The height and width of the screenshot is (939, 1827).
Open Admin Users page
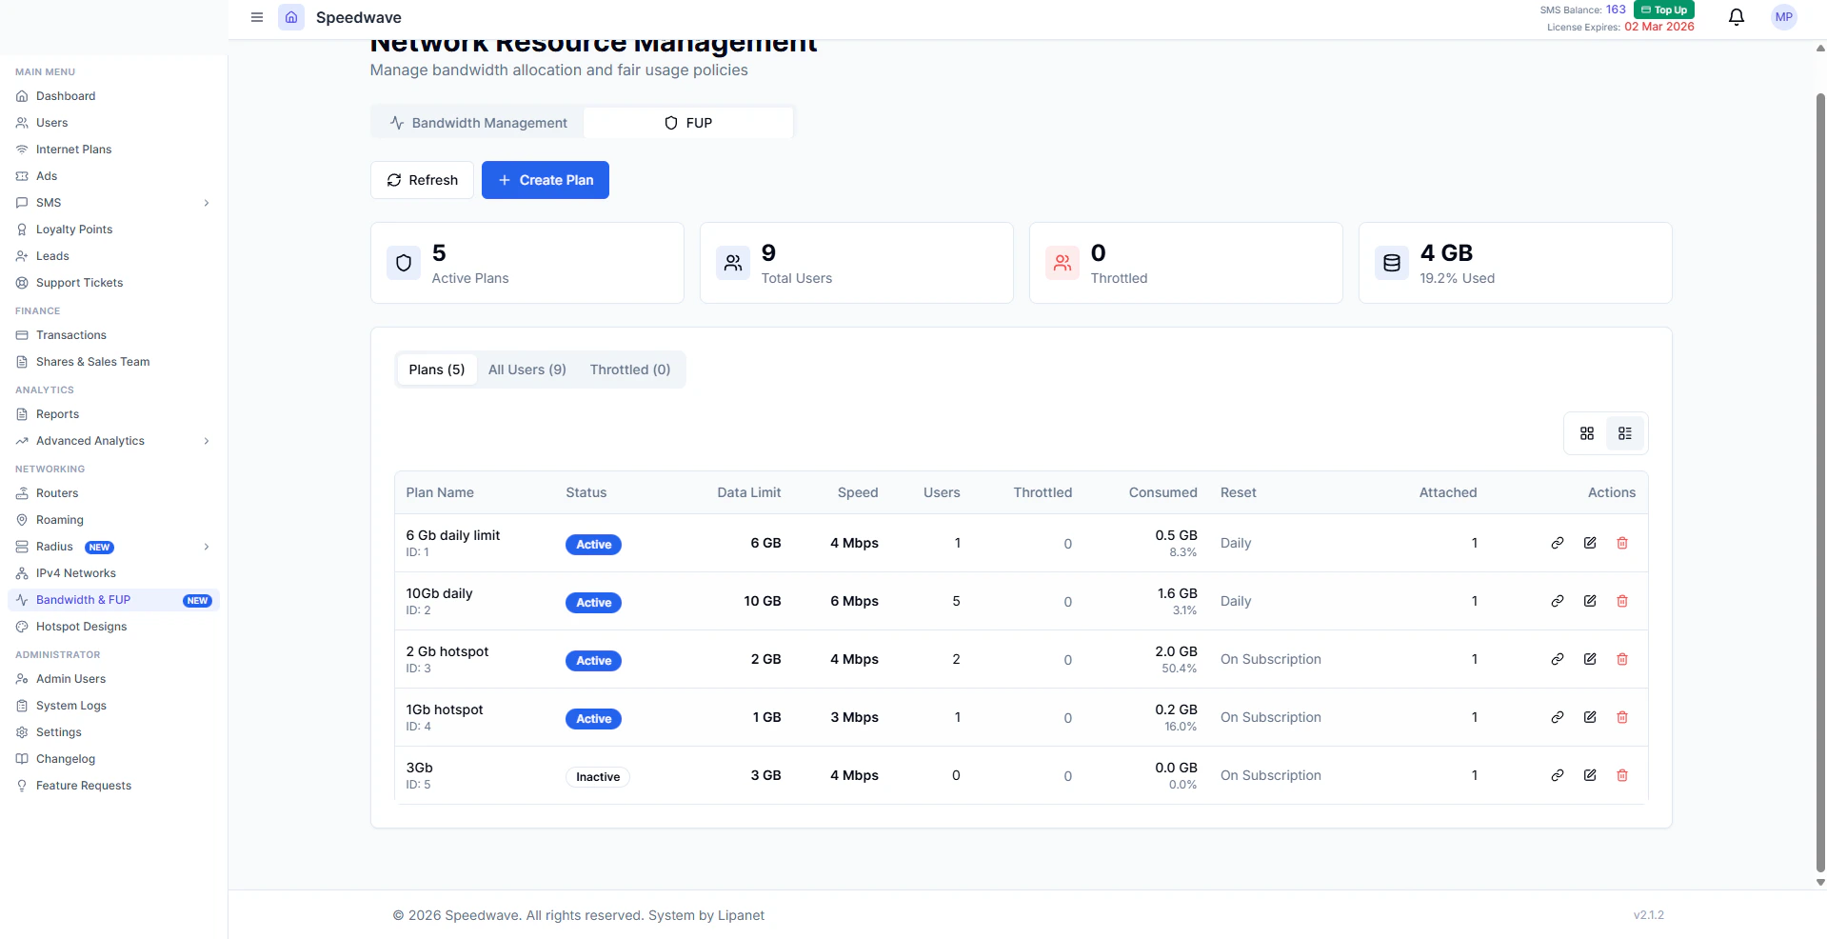pos(114,679)
